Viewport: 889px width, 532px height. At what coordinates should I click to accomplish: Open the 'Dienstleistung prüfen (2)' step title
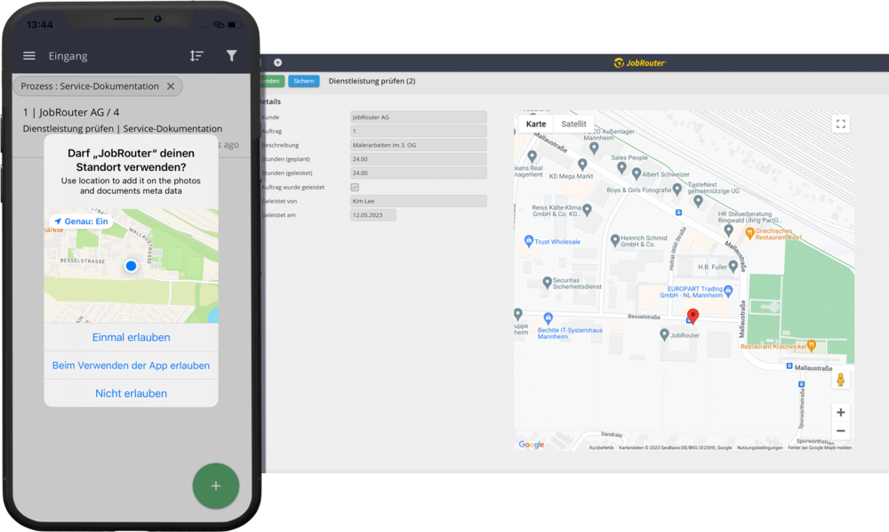pos(372,81)
